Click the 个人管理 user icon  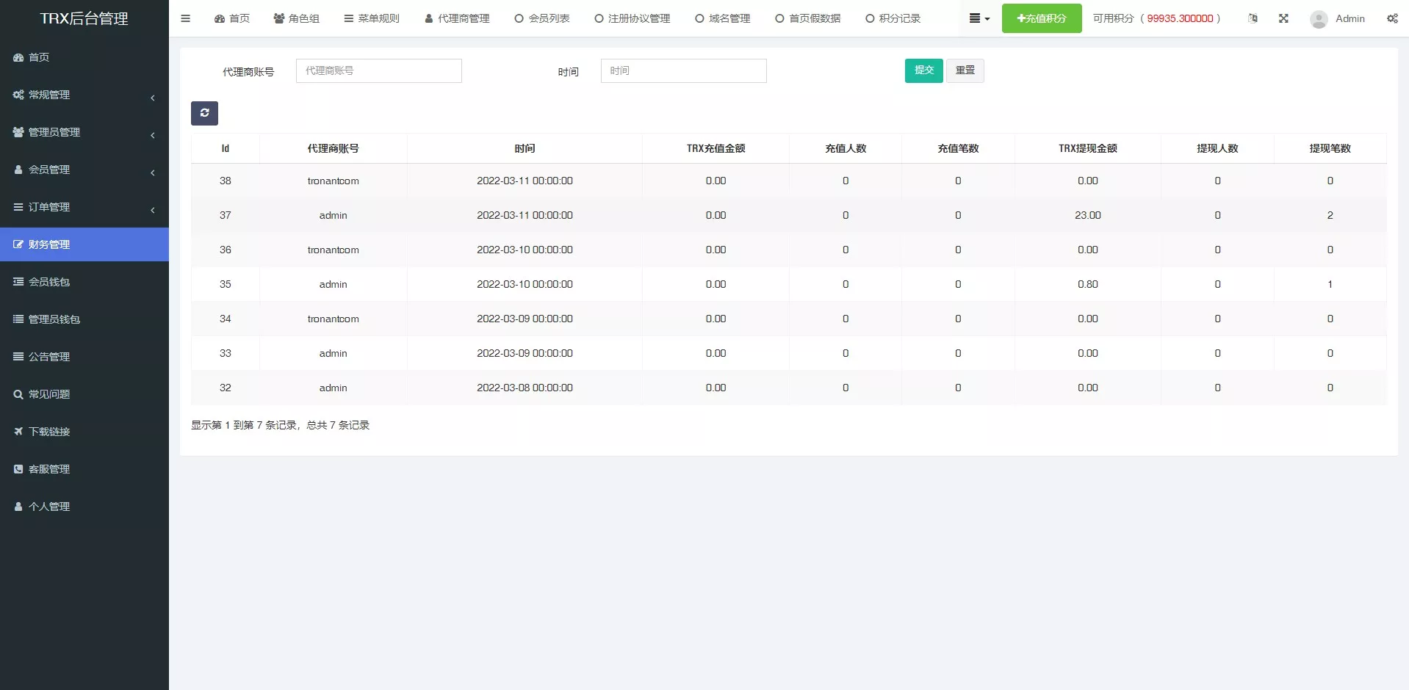18,506
